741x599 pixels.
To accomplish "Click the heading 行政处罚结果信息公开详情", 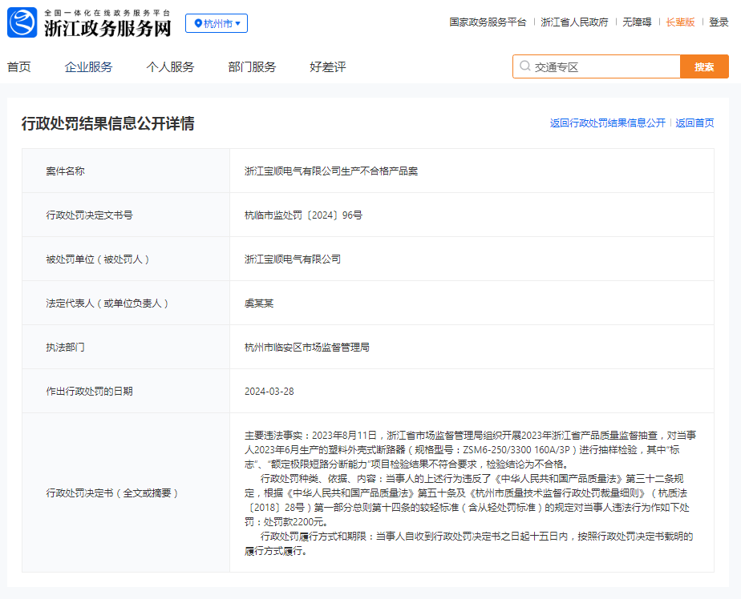I will (107, 123).
